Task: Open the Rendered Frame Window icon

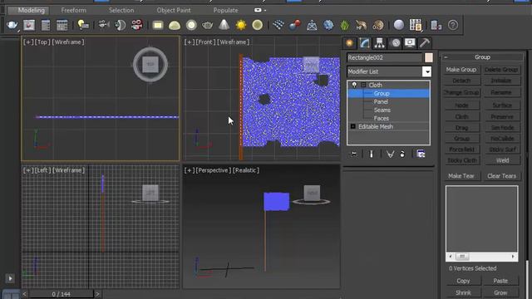Action: coord(29,25)
